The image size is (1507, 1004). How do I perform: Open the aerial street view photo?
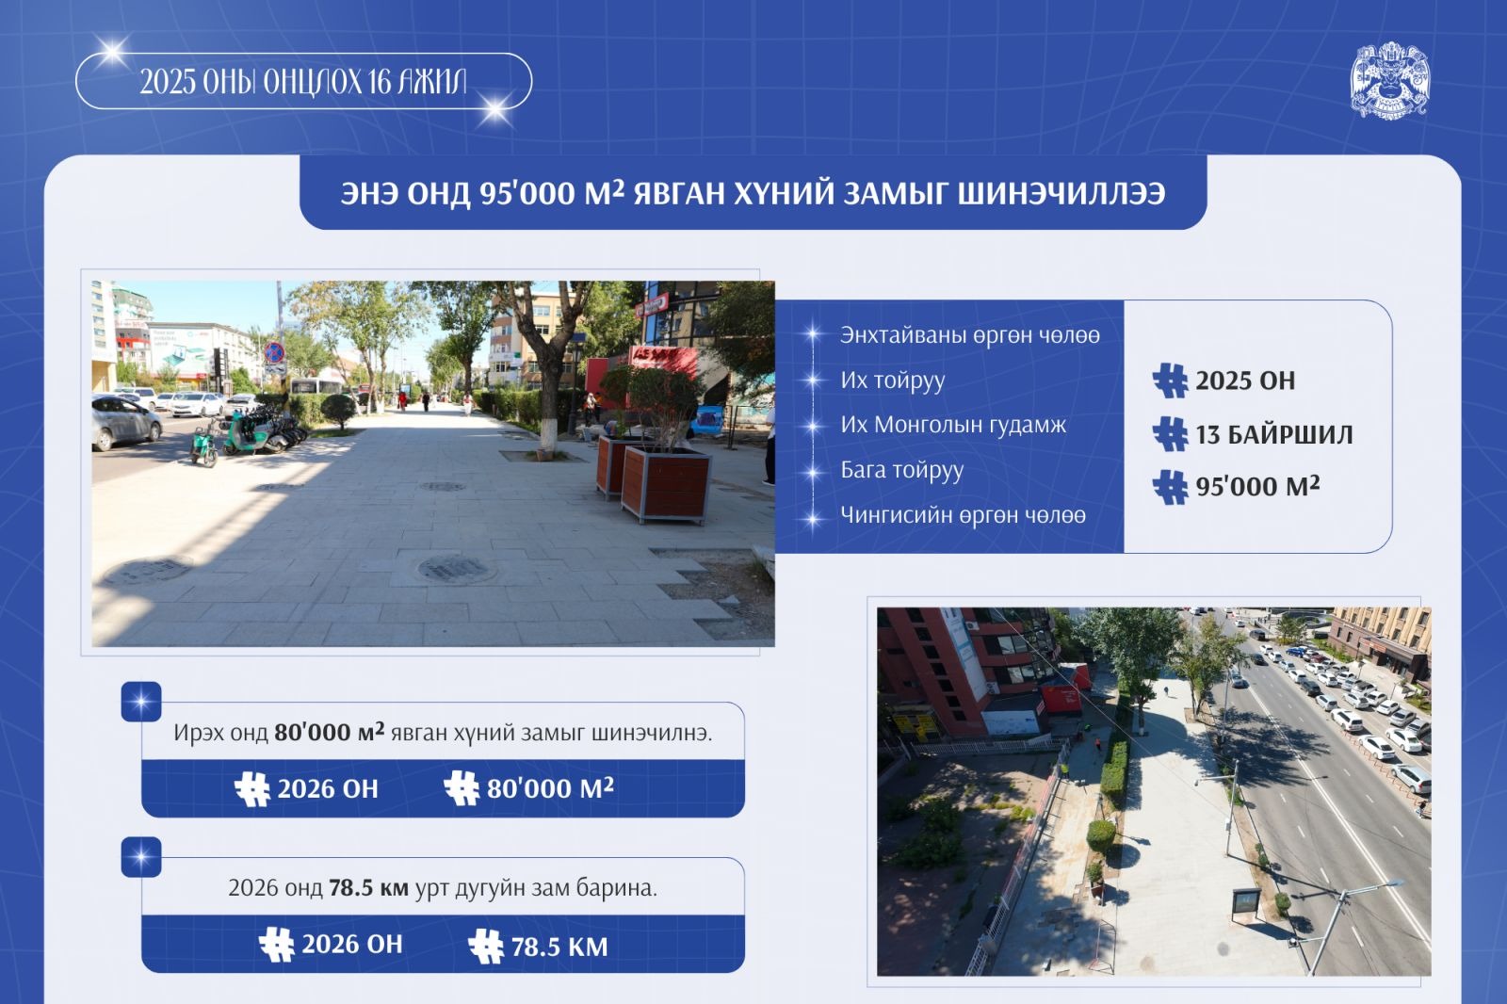point(1153,791)
